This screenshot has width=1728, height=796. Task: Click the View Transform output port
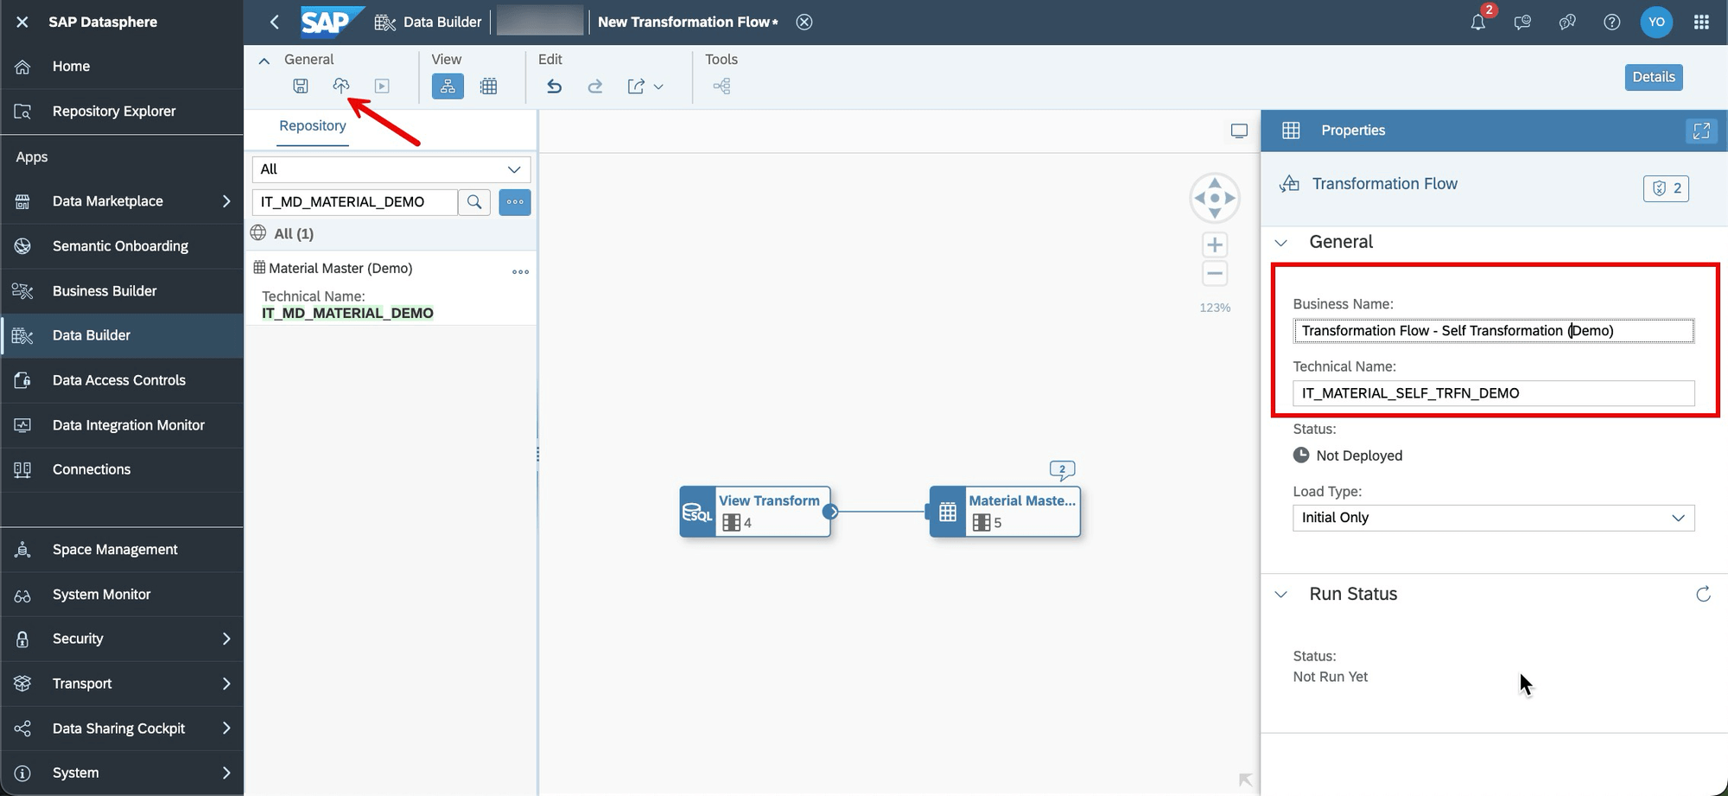[x=830, y=512]
